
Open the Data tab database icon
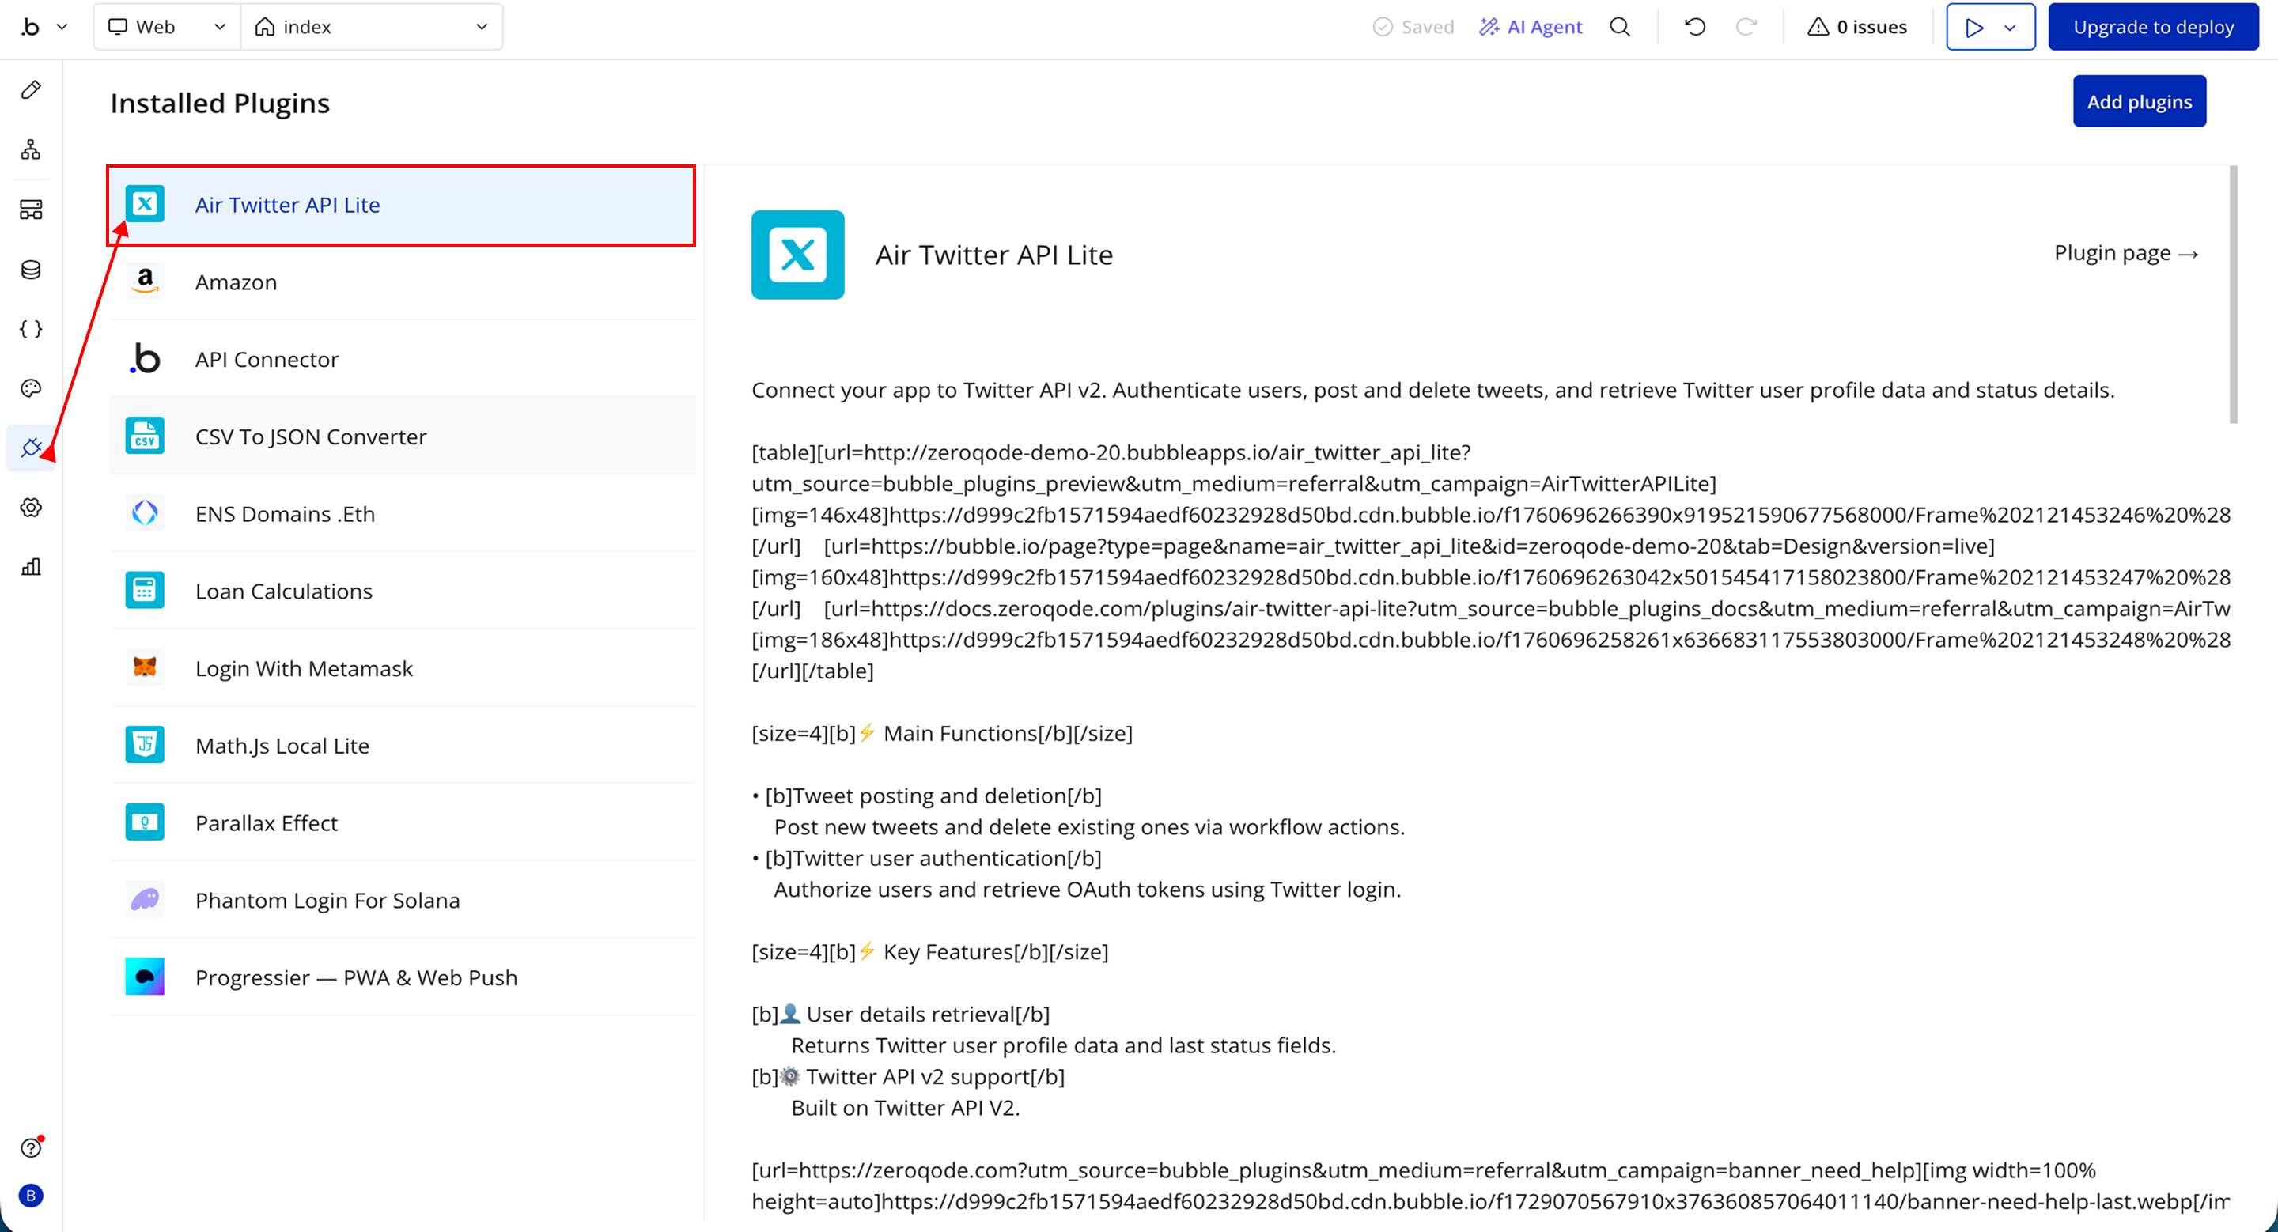click(31, 270)
